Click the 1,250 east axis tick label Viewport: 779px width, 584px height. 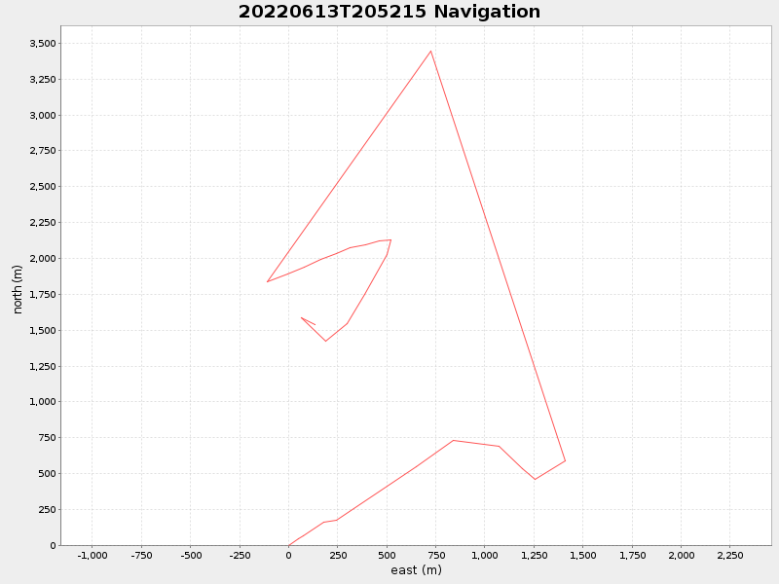534,555
